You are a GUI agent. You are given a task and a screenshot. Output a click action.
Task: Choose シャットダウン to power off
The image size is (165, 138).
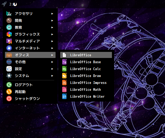coord(30,99)
